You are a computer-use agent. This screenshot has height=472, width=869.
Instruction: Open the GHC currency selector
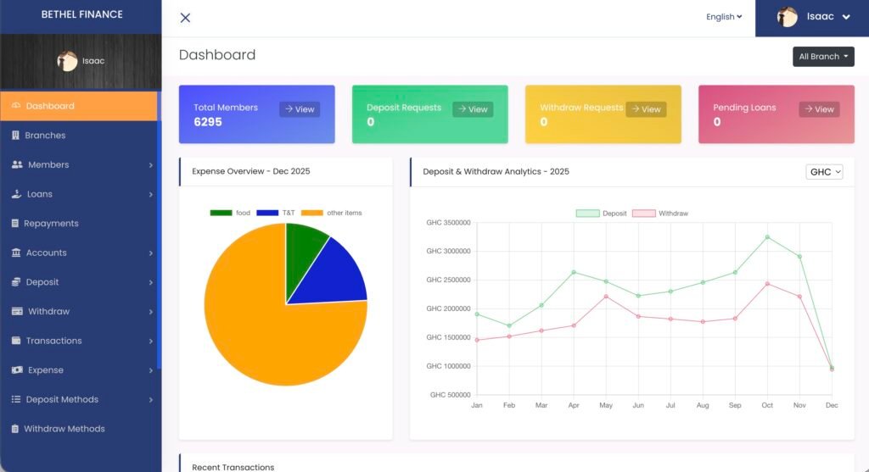point(824,172)
